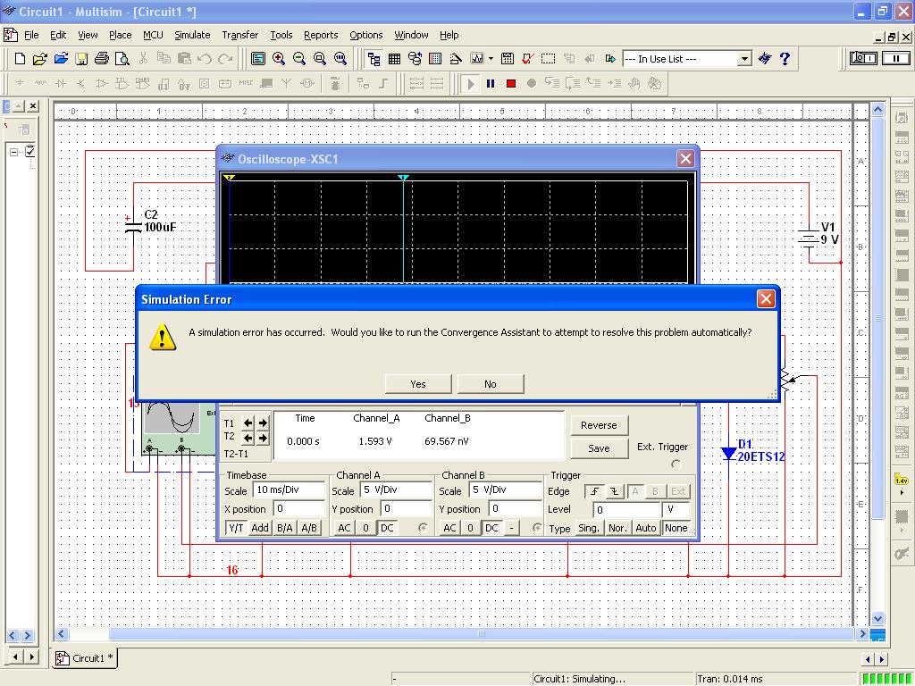Collapse the design tree node
The height and width of the screenshot is (686, 915).
(14, 152)
